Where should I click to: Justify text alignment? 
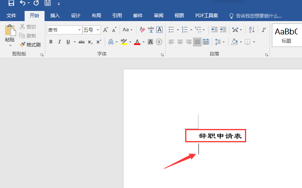(x=197, y=42)
